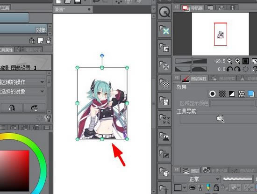Open the monochrome tone material folder

164,83
